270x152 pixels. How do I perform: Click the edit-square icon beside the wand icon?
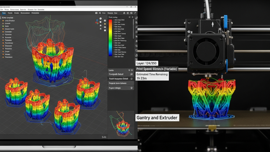coord(131,13)
